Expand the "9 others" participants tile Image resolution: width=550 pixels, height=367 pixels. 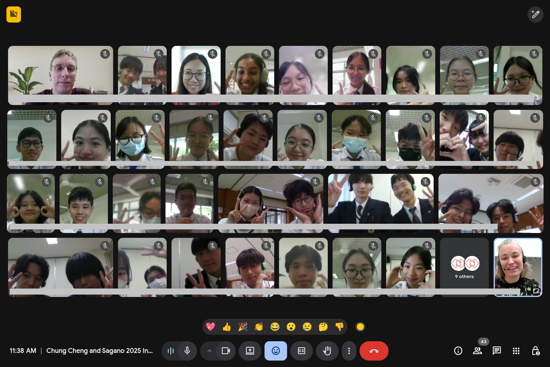coord(464,267)
